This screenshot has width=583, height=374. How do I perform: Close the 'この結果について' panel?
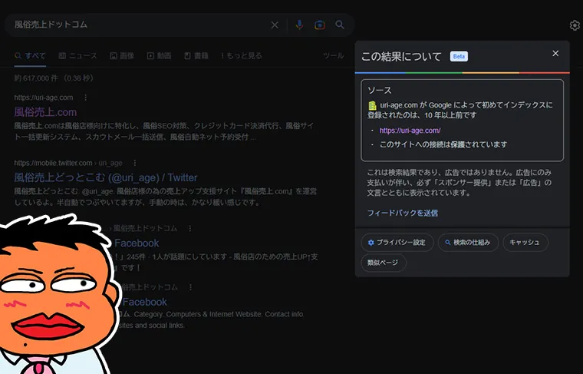coord(555,54)
